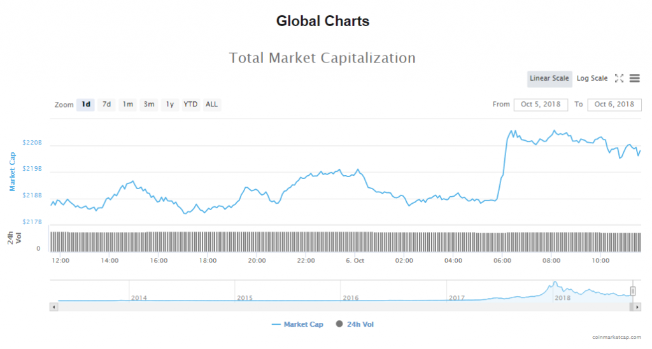652x349 pixels.
Task: Set zoom to 1m
Action: pos(127,104)
